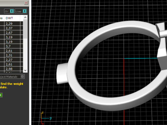
Task: Toggle the User switch
Action: 21,11
